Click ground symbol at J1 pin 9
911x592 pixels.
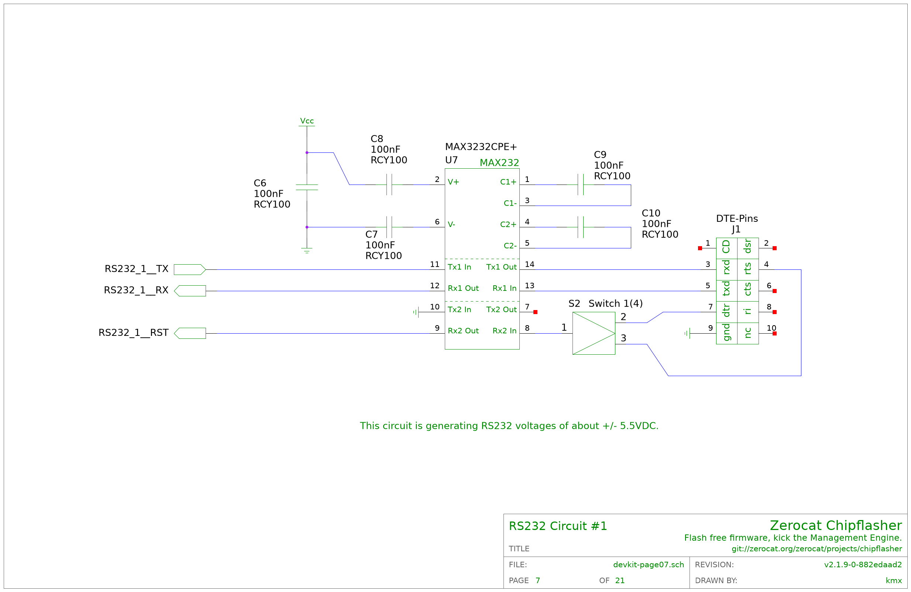tap(687, 333)
